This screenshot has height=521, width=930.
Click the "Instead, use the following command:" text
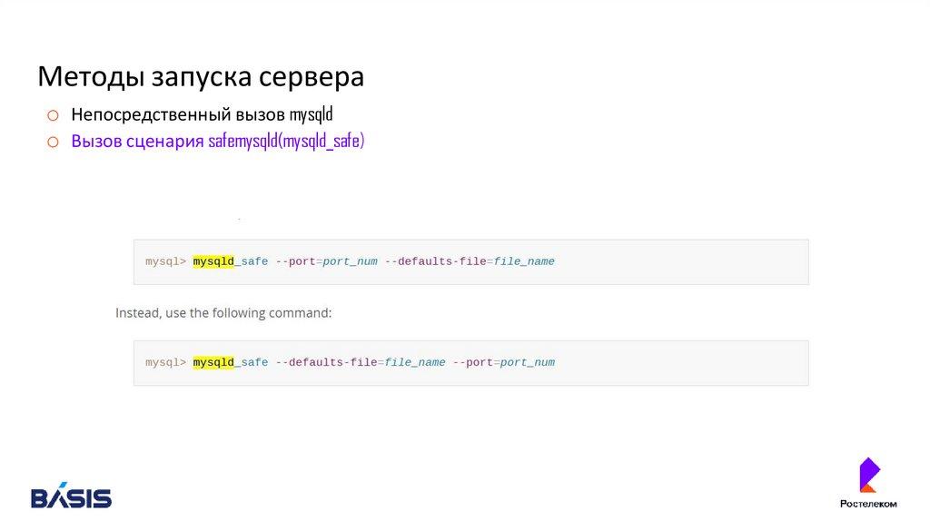[223, 313]
